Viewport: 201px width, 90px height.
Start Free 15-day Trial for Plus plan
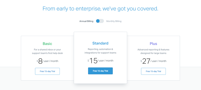point(153,71)
